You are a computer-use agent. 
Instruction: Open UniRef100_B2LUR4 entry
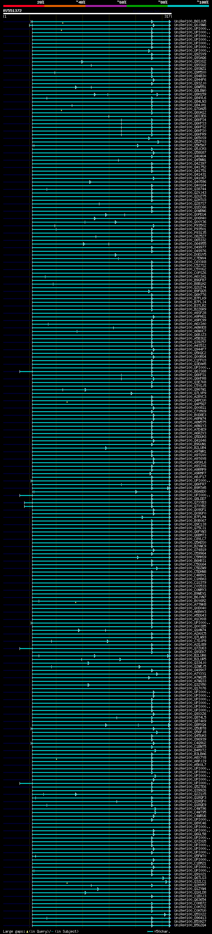point(190,448)
